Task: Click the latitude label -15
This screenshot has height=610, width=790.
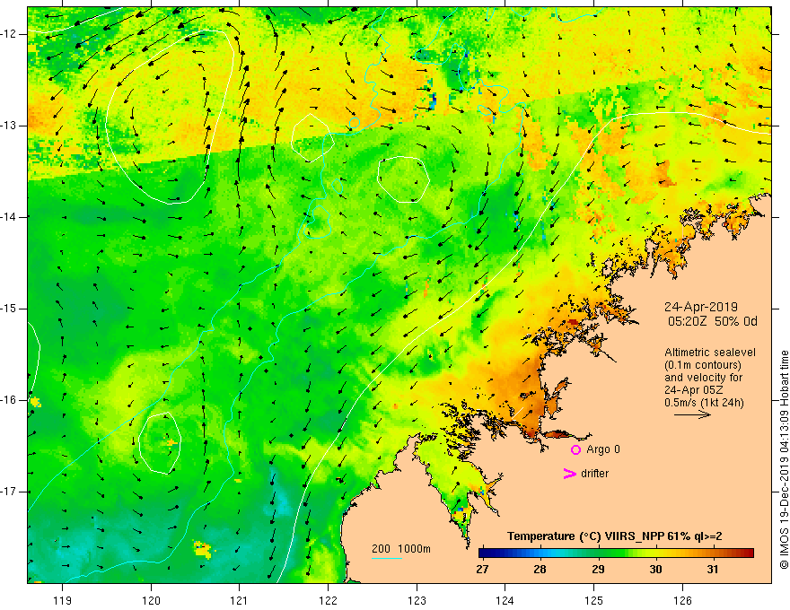Action: tap(9, 309)
